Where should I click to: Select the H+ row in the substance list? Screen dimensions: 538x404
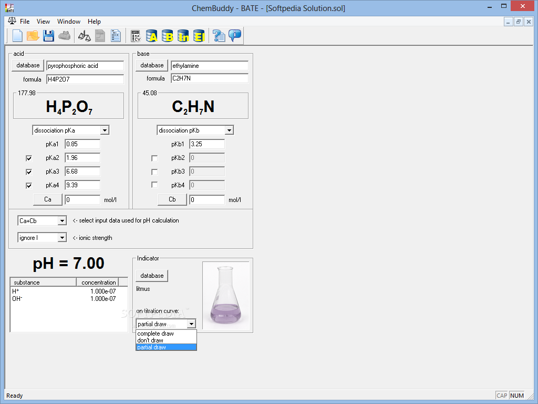coord(69,291)
